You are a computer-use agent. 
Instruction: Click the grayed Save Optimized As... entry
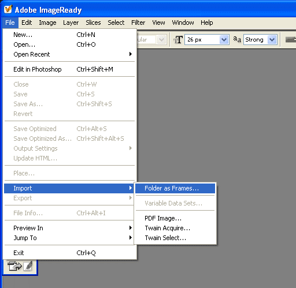[69, 139]
